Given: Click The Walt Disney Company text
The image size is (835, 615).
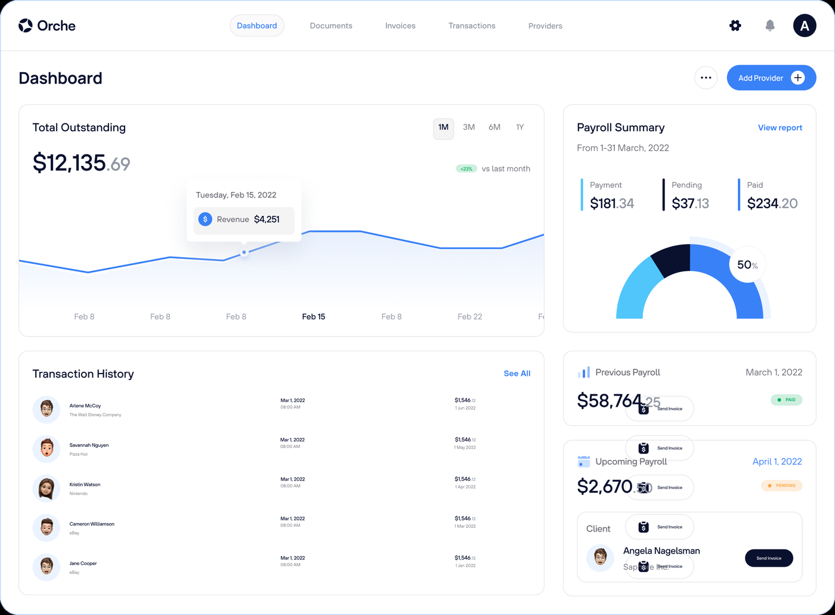Looking at the screenshot, I should pos(95,415).
